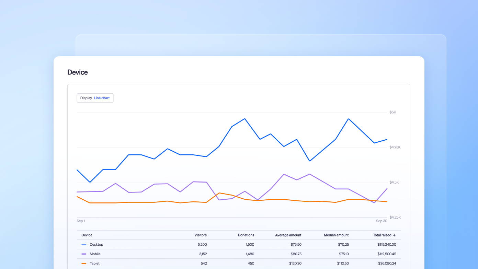Image resolution: width=478 pixels, height=269 pixels.
Task: Click the Sep 1 axis label
Action: click(81, 221)
